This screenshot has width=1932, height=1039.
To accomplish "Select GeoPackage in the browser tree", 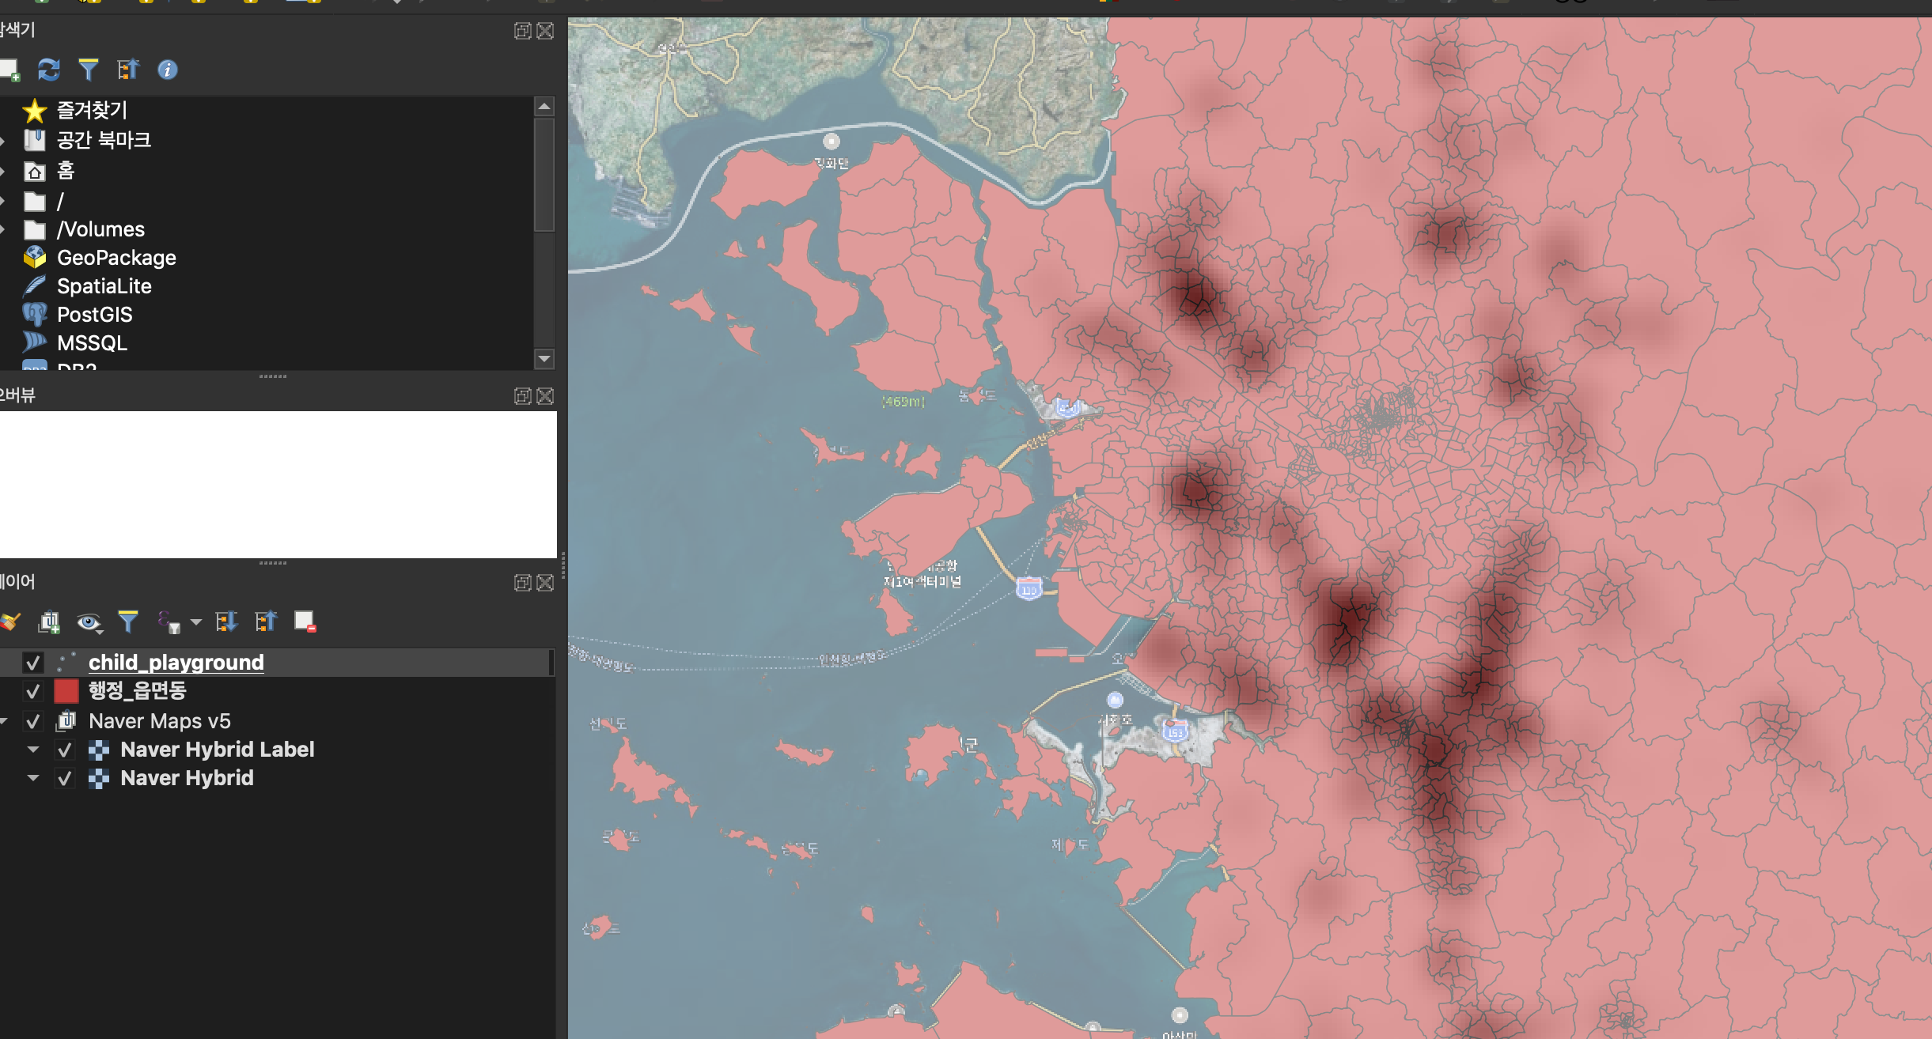I will 116,258.
